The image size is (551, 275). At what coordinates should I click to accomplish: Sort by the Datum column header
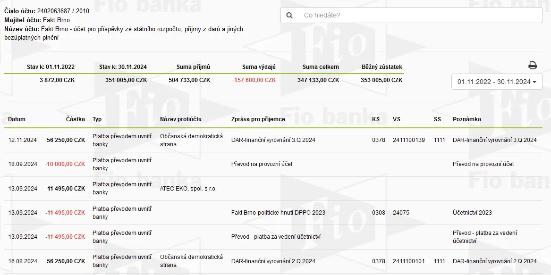point(17,119)
